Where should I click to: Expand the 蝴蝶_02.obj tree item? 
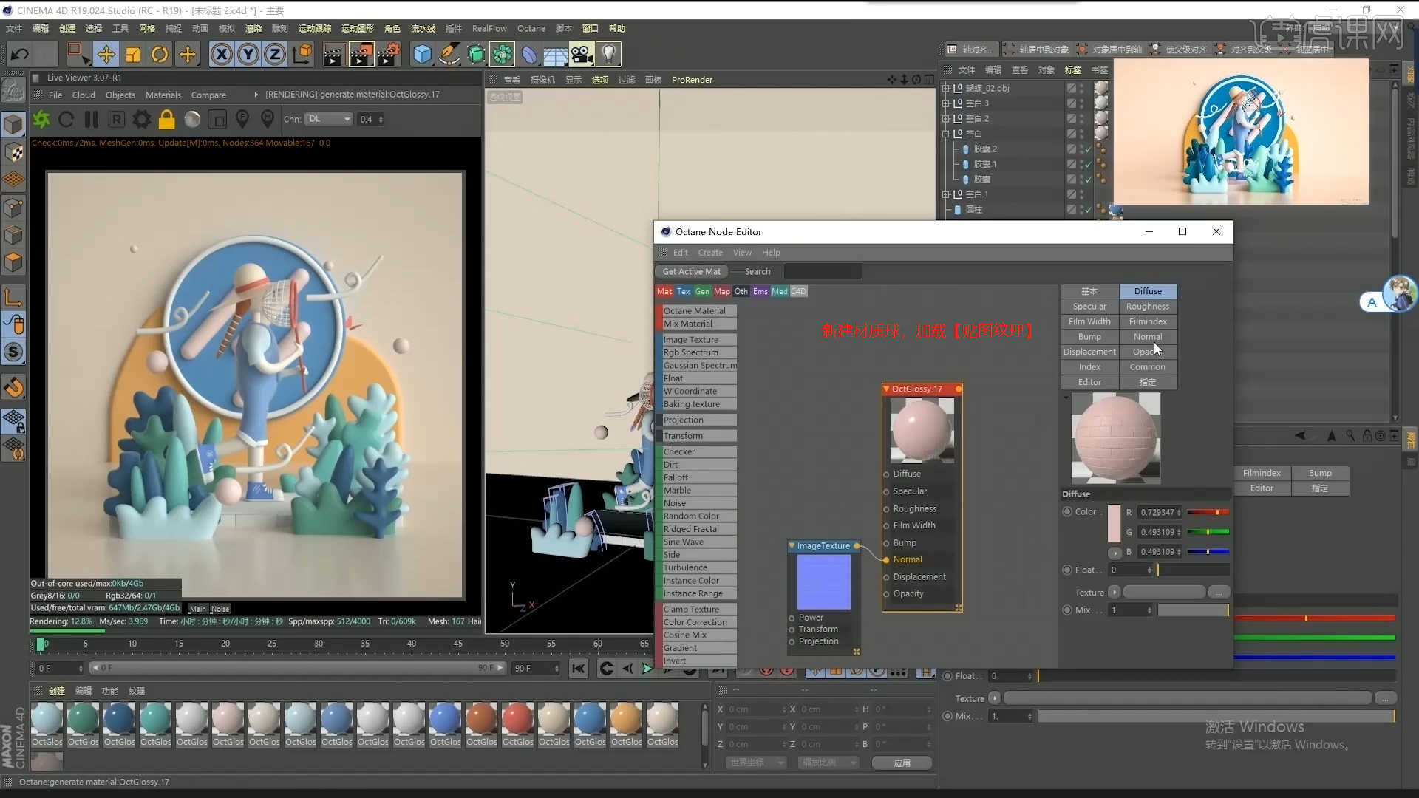coord(945,88)
